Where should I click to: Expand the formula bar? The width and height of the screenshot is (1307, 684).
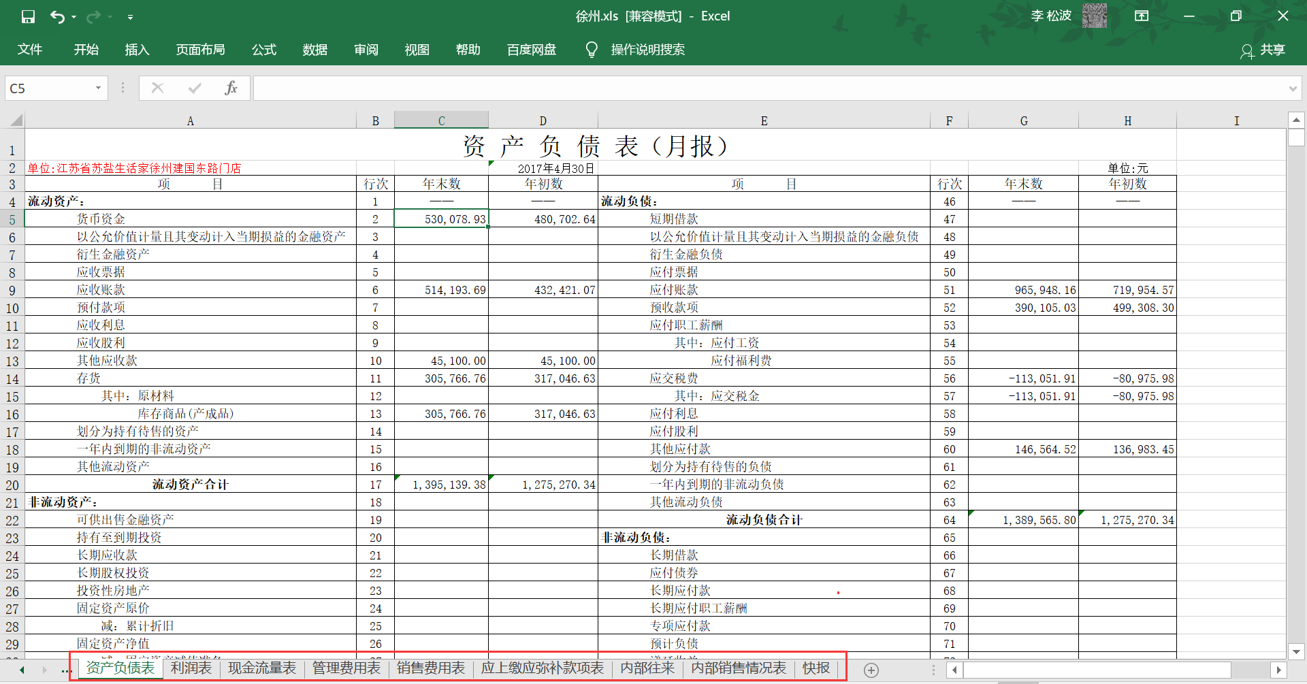pyautogui.click(x=1293, y=88)
